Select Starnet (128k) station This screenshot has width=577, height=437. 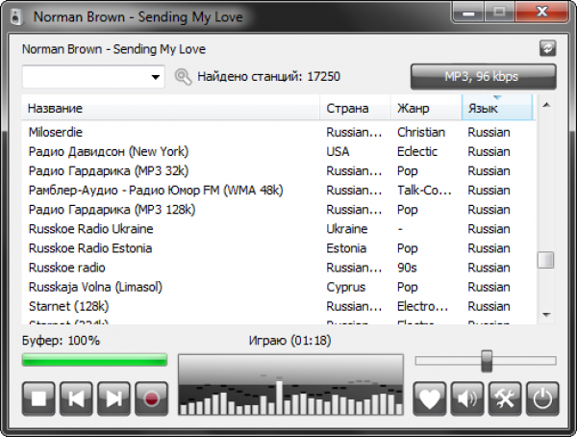click(x=279, y=306)
